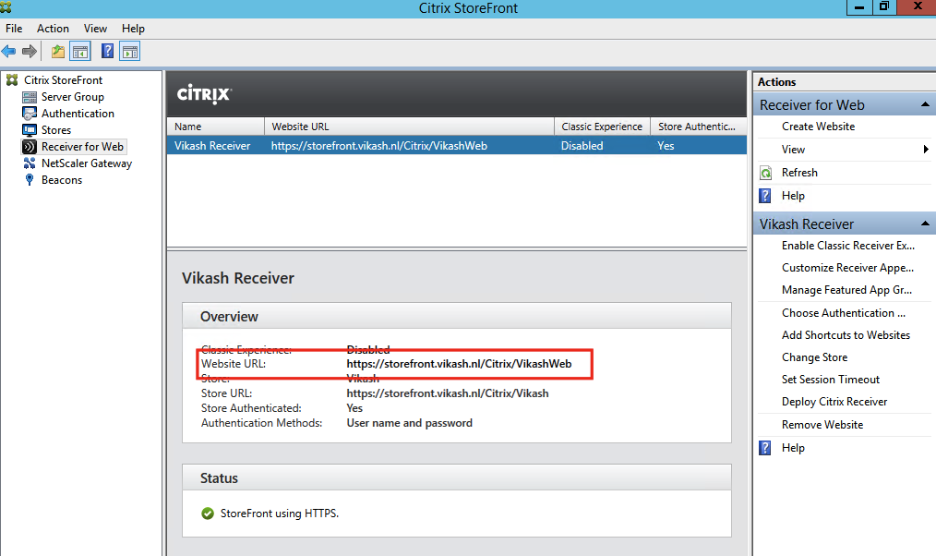Image resolution: width=936 pixels, height=556 pixels.
Task: Open the Help menu in menu bar
Action: tap(133, 29)
